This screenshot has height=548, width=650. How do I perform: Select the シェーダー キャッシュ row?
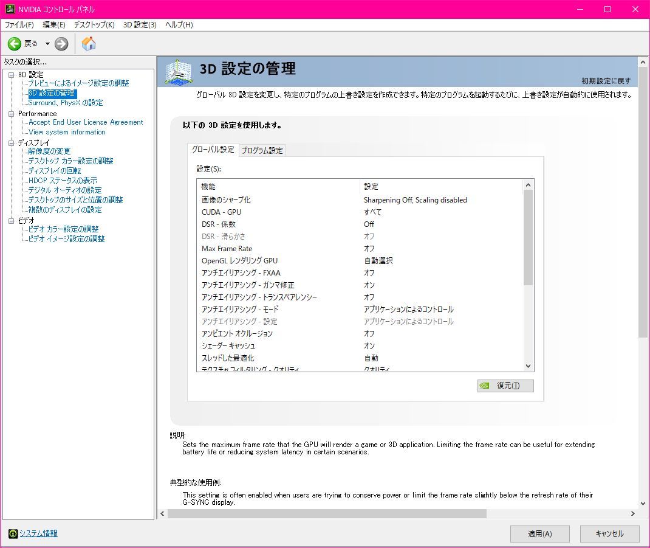pyautogui.click(x=360, y=346)
